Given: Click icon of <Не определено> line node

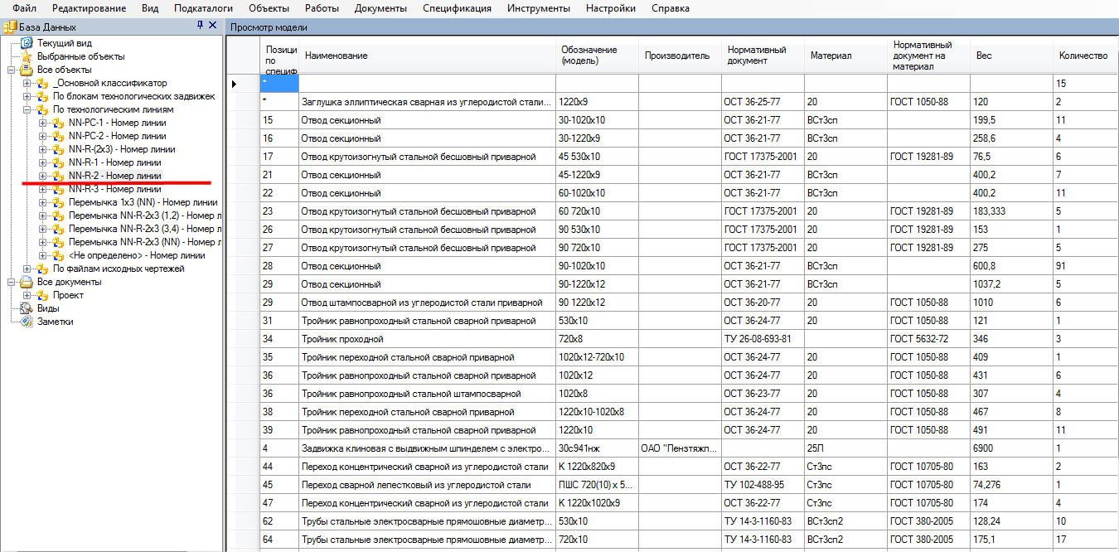Looking at the screenshot, I should point(57,255).
